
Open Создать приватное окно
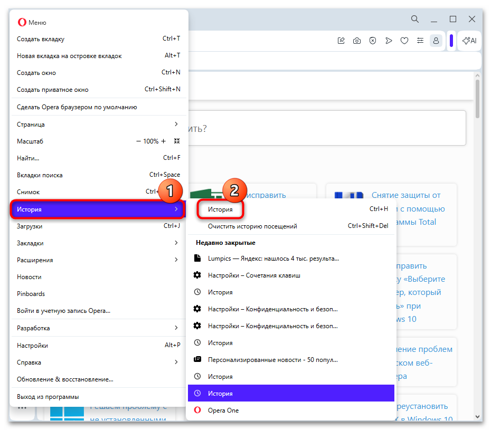point(99,90)
